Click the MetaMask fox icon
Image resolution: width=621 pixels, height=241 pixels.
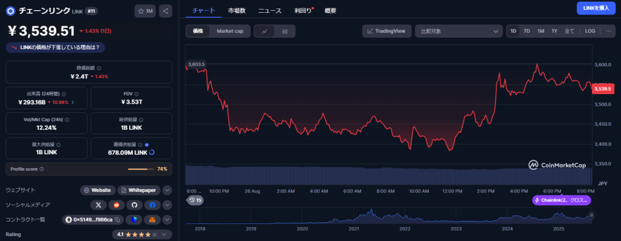(x=152, y=220)
